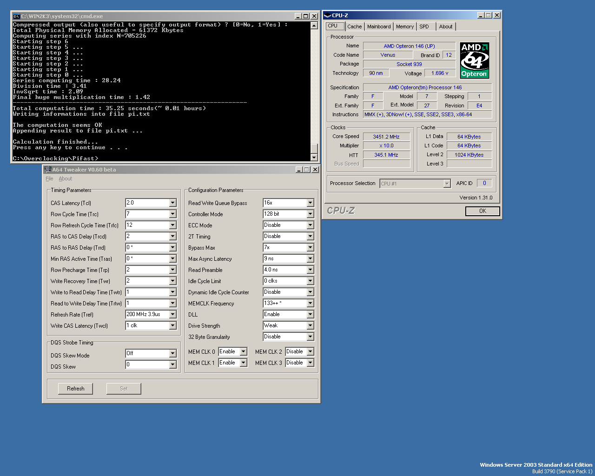The width and height of the screenshot is (595, 476).
Task: Close the CPU-Z window
Action: (497, 15)
